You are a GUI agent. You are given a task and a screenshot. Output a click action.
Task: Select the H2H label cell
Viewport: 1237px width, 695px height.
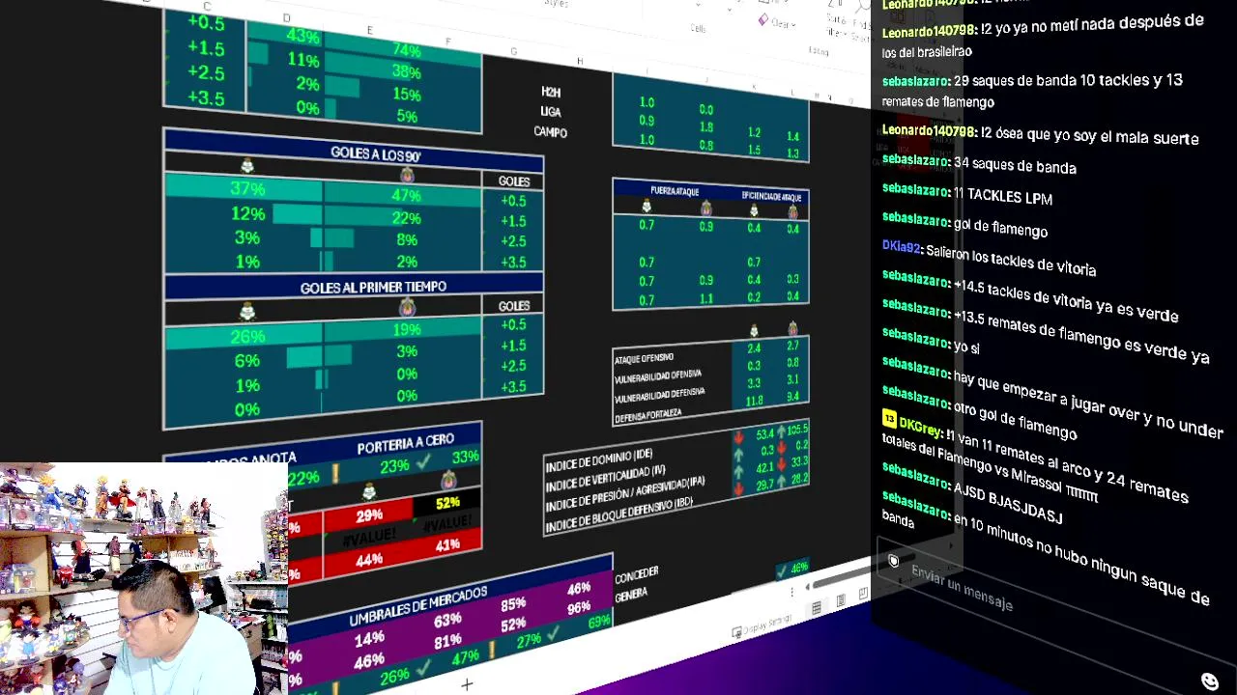(x=551, y=92)
